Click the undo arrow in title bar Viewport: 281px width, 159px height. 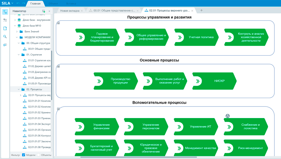coord(18,3)
